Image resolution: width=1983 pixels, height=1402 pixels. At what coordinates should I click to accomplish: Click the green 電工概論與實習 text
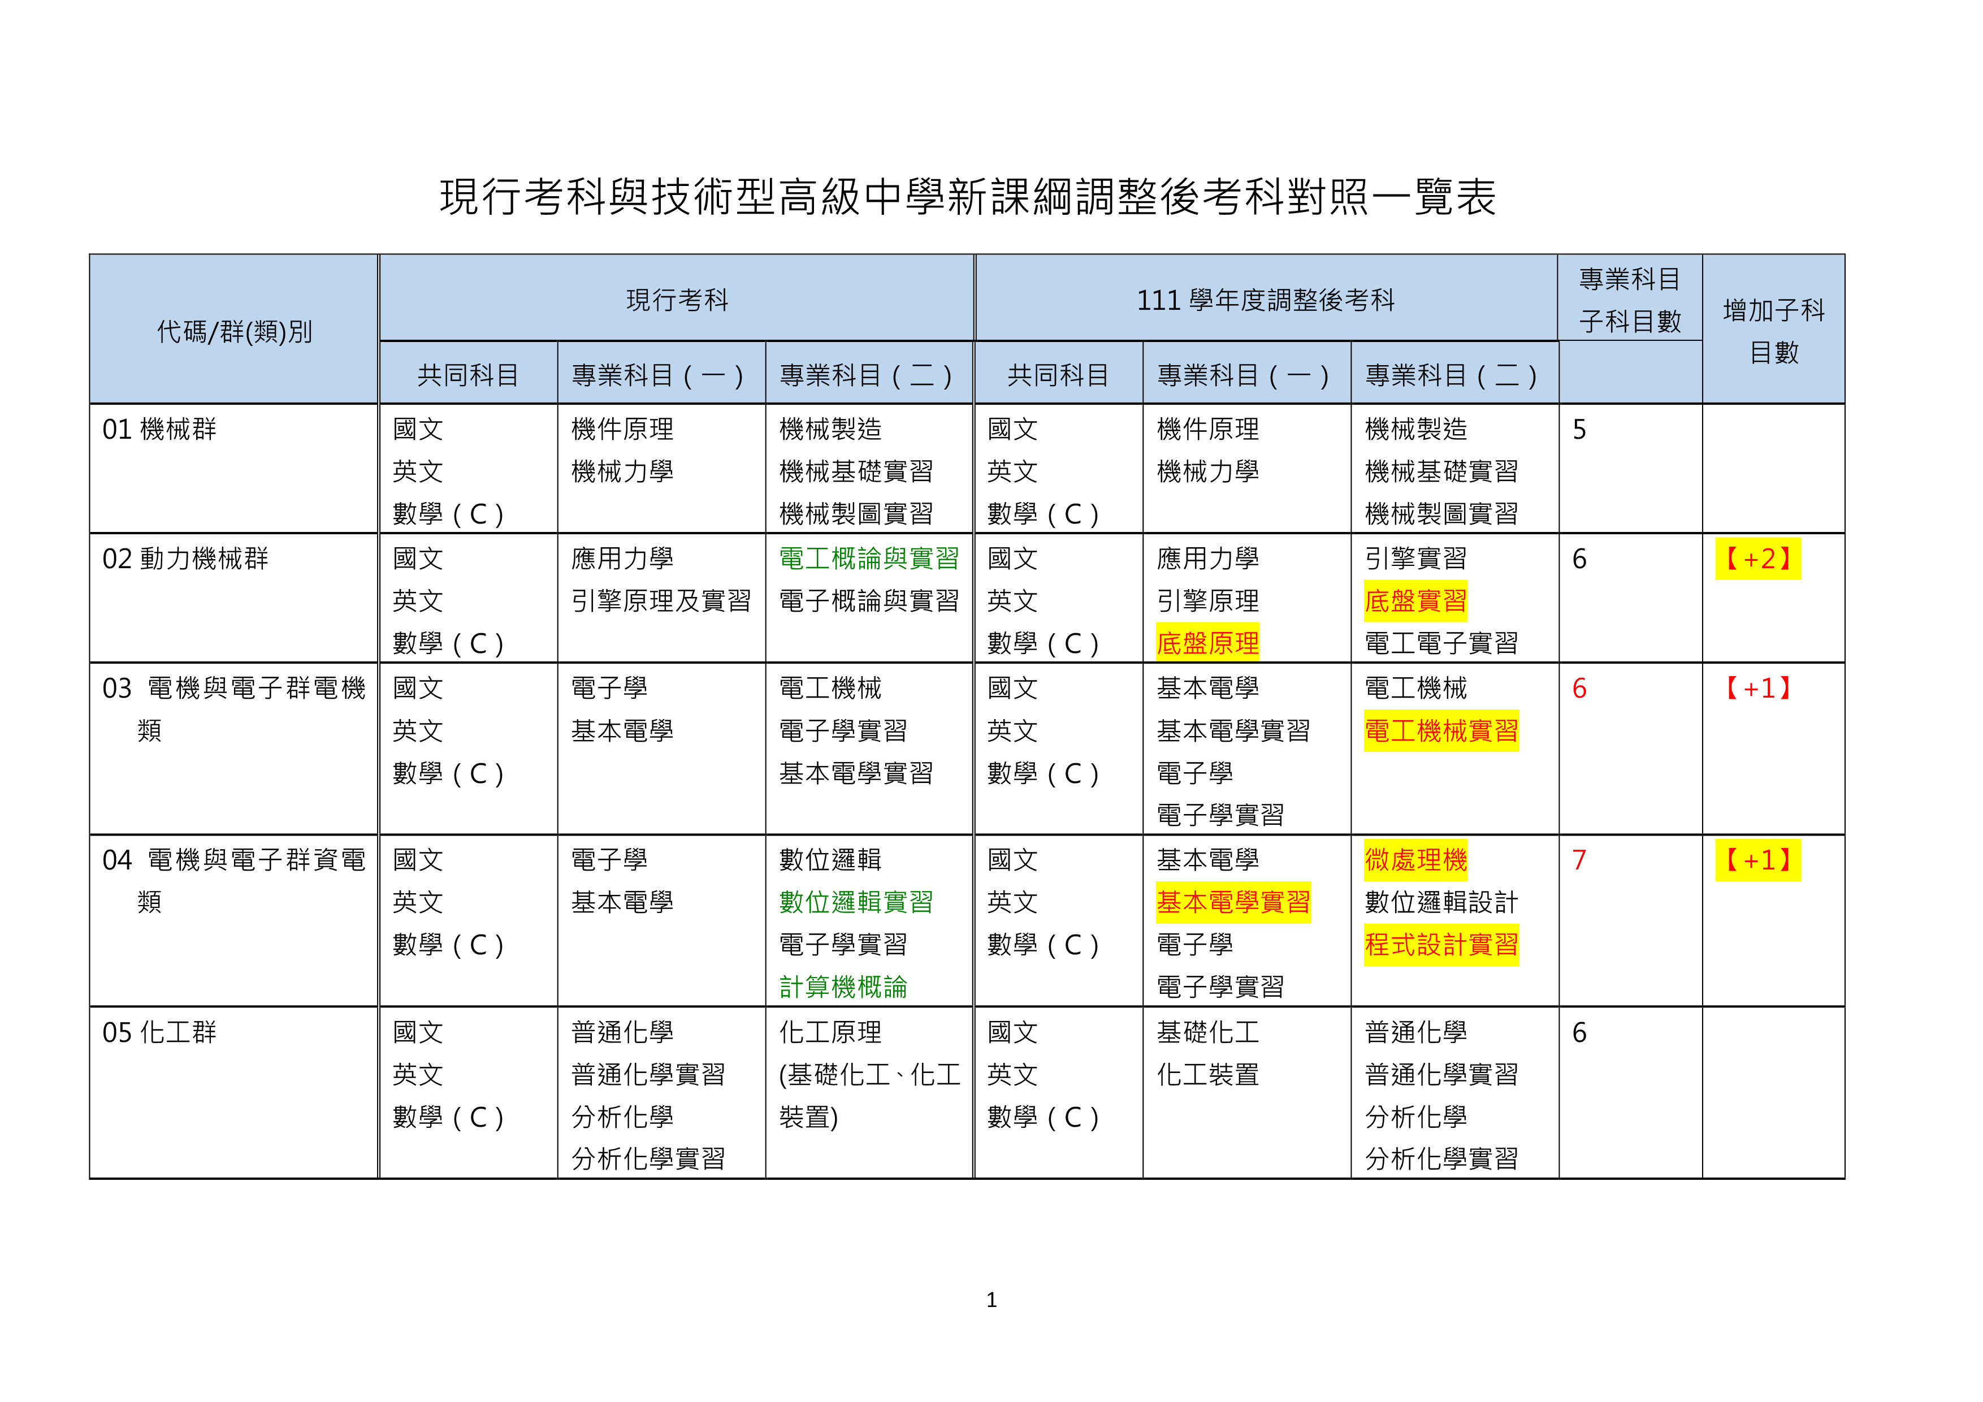point(868,559)
